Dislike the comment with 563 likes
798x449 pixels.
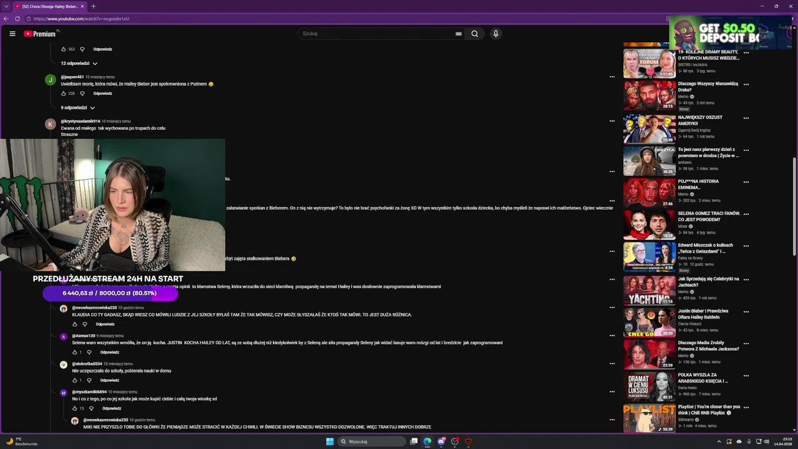pyautogui.click(x=82, y=49)
